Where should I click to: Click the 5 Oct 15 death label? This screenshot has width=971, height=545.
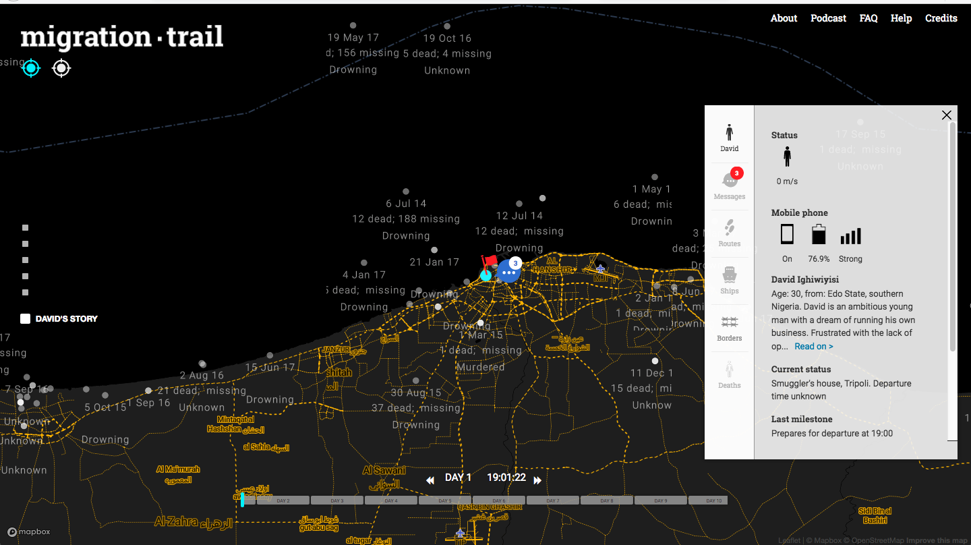click(x=105, y=407)
